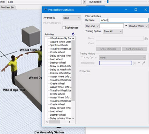
Task: Click into the By Name filter field
Action: point(124,20)
